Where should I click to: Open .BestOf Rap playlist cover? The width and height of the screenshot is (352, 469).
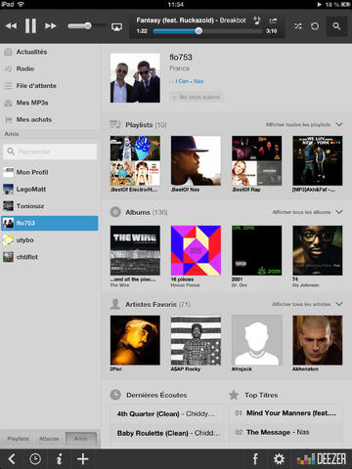tap(257, 160)
